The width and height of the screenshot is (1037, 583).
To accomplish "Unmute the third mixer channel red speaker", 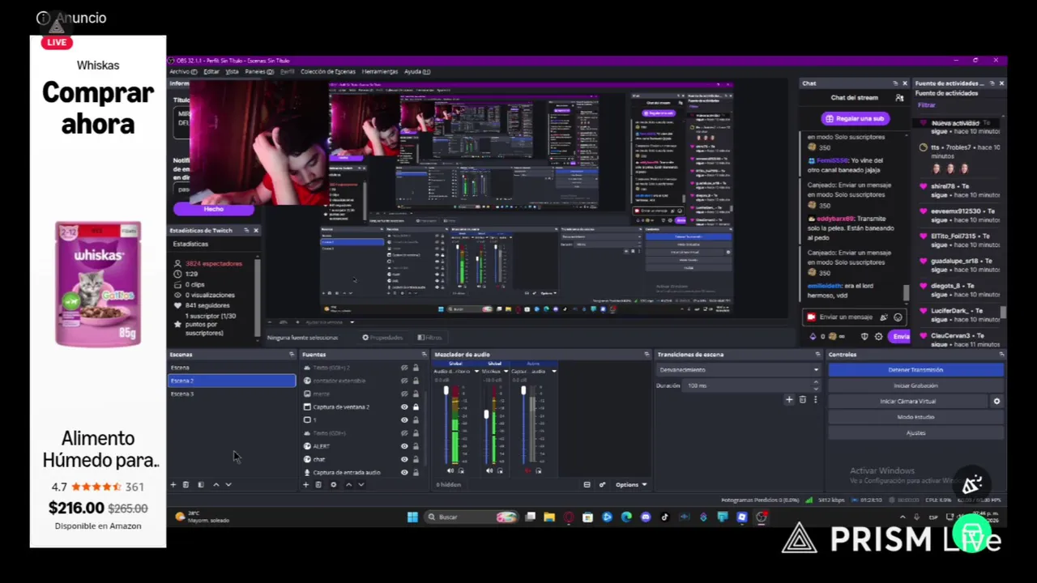I will (528, 470).
